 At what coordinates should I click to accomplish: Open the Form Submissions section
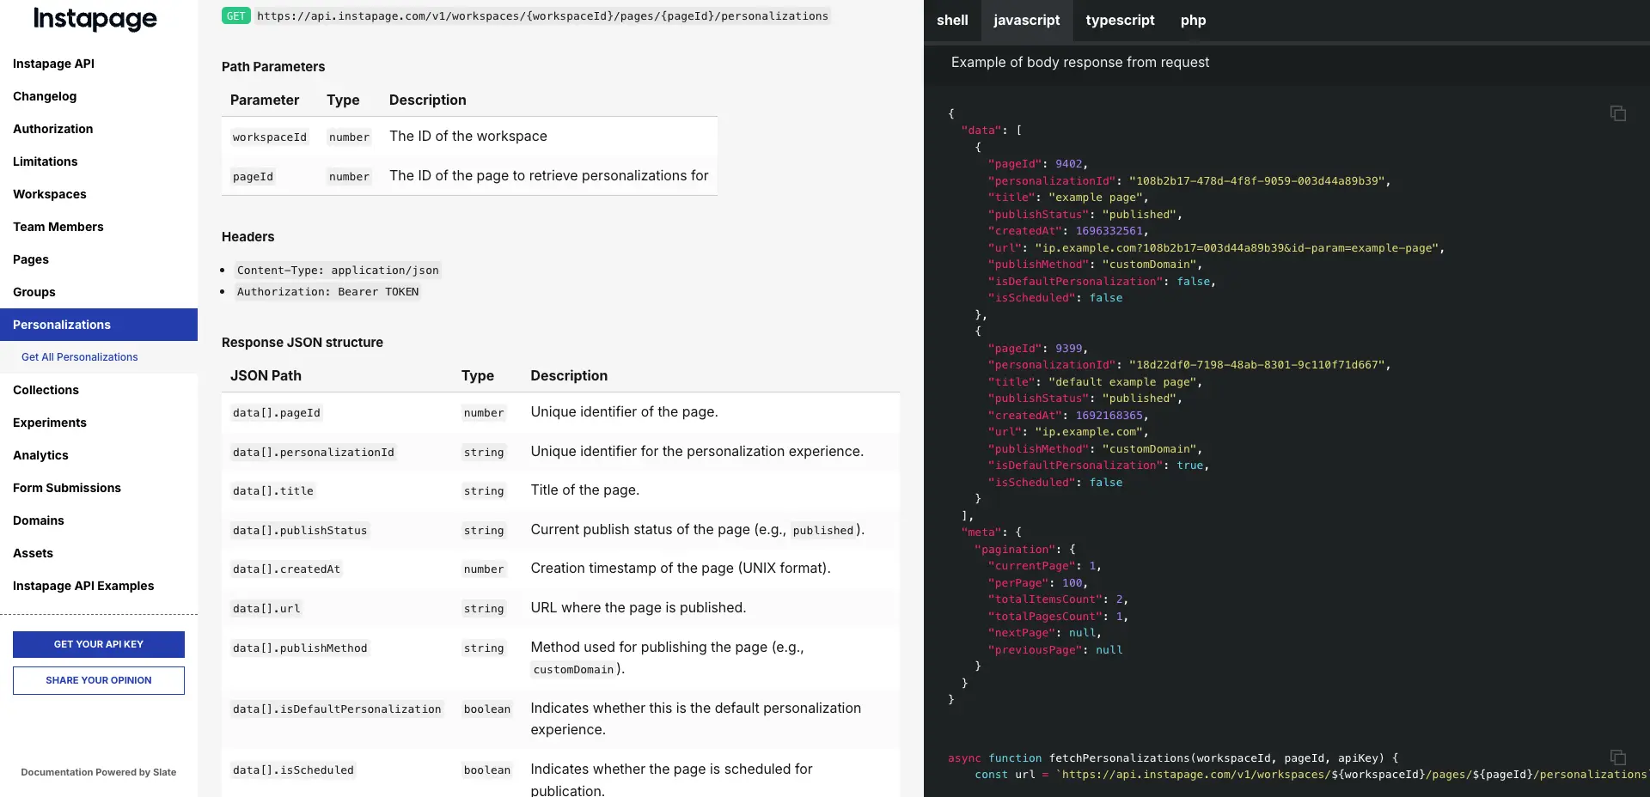coord(66,488)
